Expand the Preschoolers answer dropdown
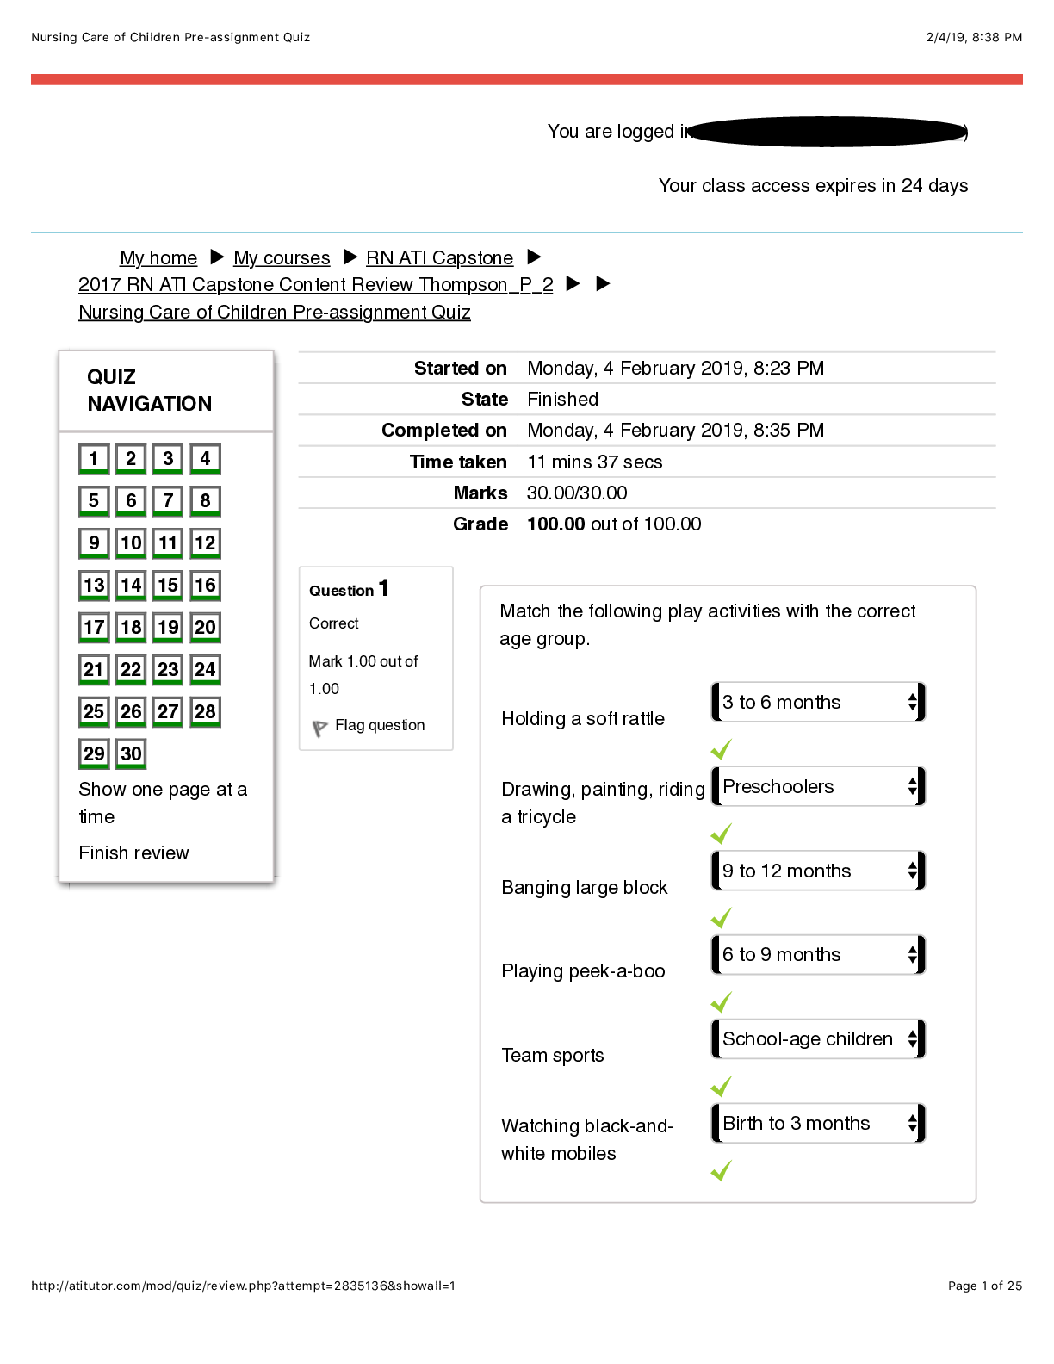Image resolution: width=1054 pixels, height=1364 pixels. click(x=817, y=787)
